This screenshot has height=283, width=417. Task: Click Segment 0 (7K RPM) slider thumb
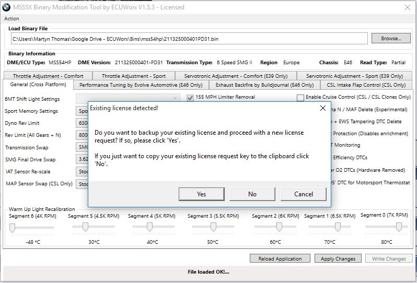pyautogui.click(x=399, y=227)
